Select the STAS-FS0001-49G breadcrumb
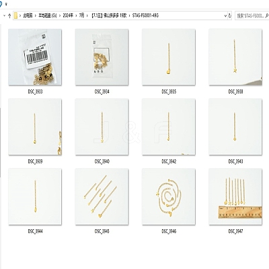 click(145, 15)
